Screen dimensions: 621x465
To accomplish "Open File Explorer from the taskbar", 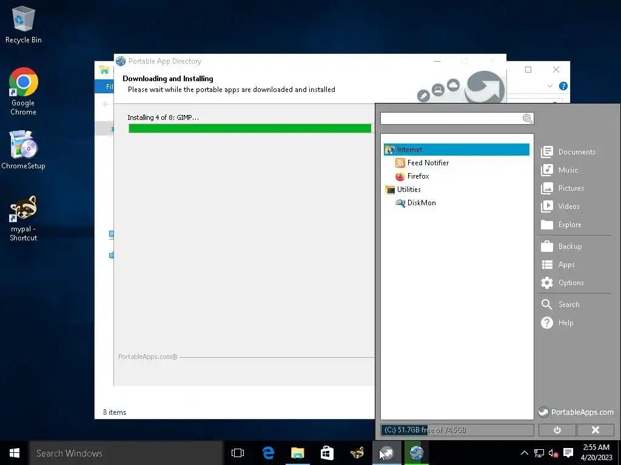I will tap(297, 453).
